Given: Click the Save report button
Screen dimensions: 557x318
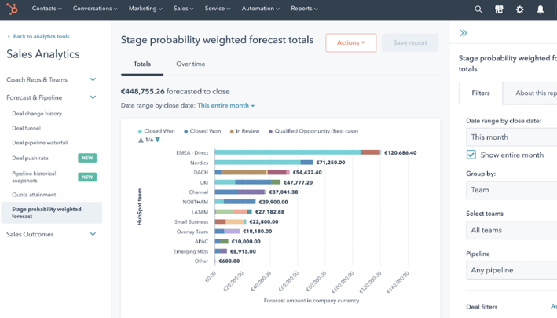Looking at the screenshot, I should point(410,42).
